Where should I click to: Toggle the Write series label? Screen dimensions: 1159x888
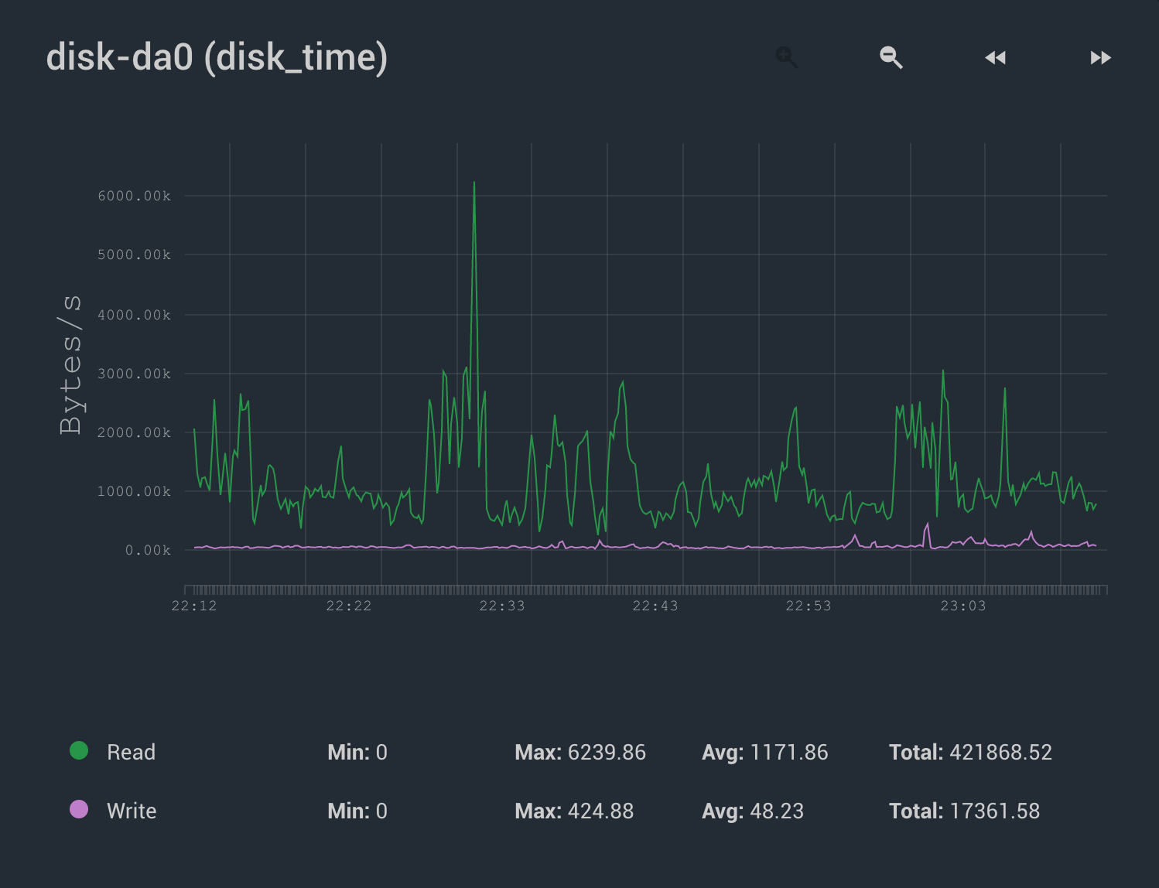pos(132,811)
